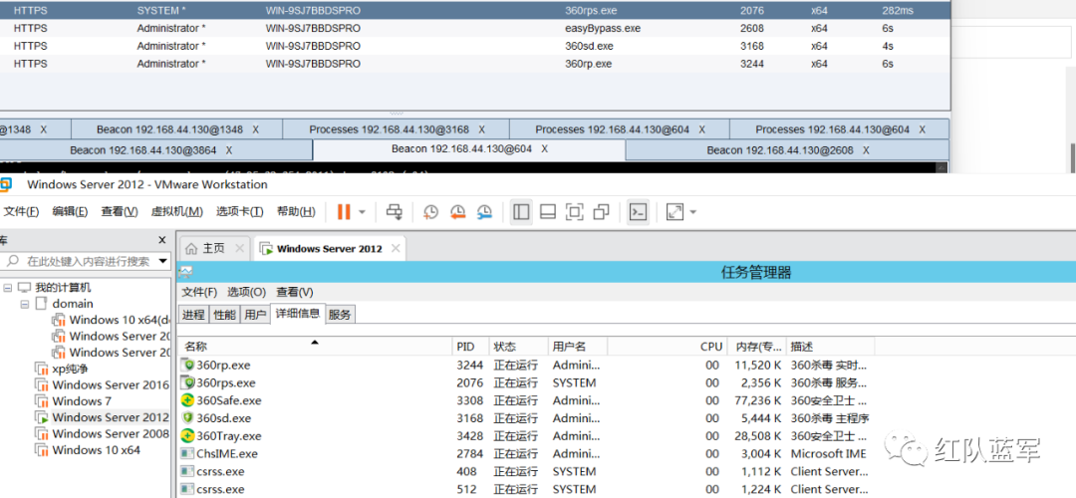Open the Beacon 192.168.44.130@2608 tab
Image resolution: width=1076 pixels, height=498 pixels.
[x=788, y=150]
